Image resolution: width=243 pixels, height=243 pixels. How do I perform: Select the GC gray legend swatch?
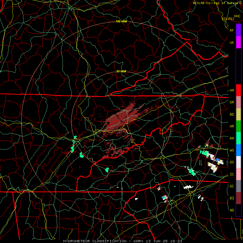pyautogui.click(x=238, y=186)
